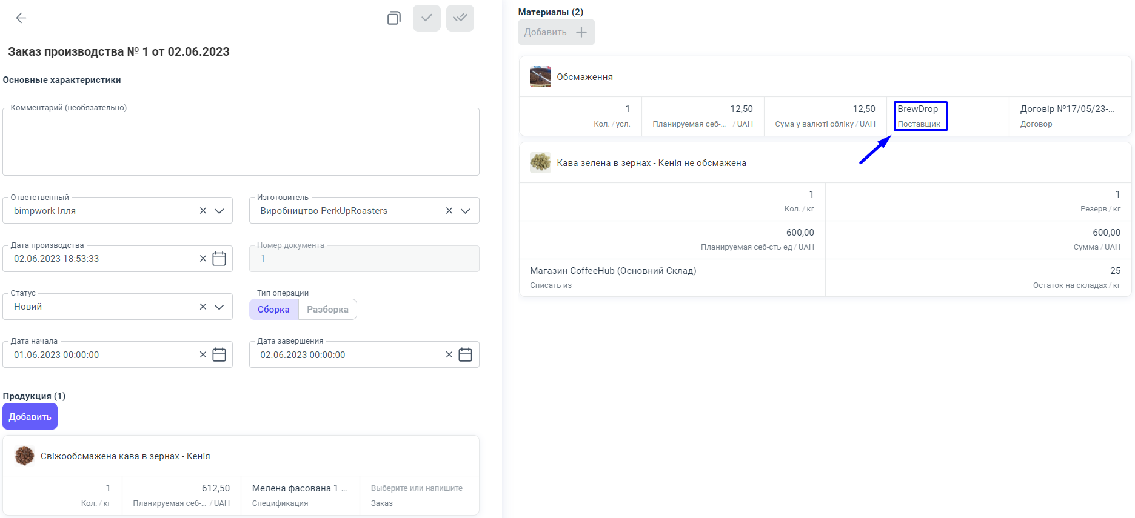Click the single checkmark save button

[x=427, y=18]
